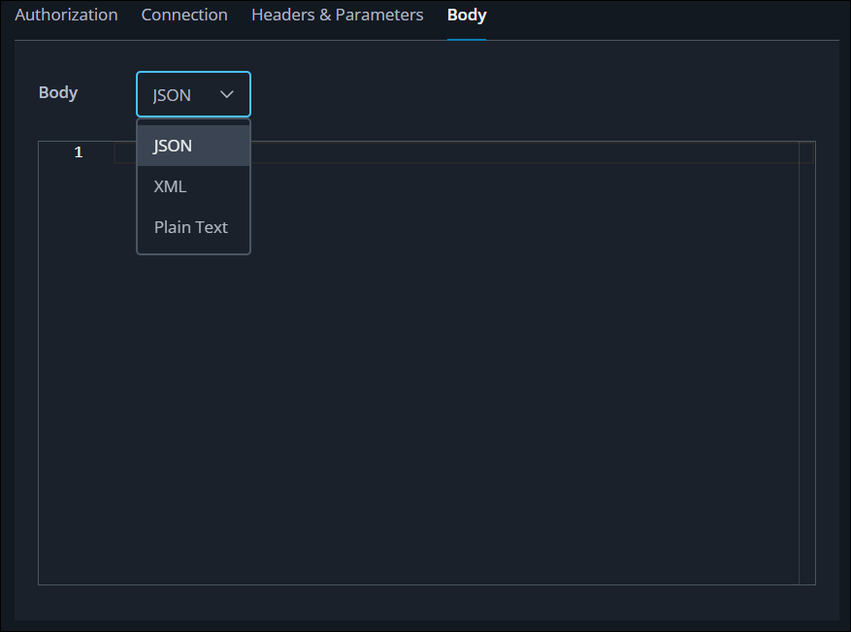
Task: Click the dropdown chevron icon
Action: click(226, 95)
